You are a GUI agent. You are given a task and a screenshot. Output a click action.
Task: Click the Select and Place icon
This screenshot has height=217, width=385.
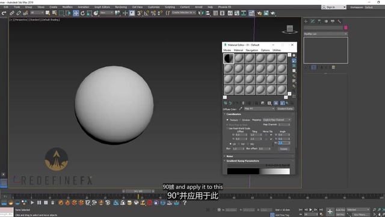96,13
